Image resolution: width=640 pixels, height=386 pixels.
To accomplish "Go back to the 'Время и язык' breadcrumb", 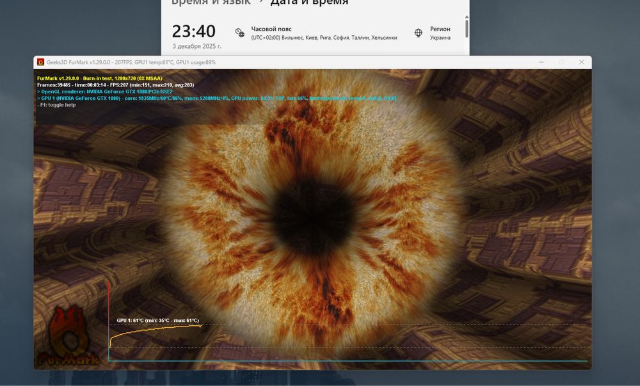I will tap(211, 3).
